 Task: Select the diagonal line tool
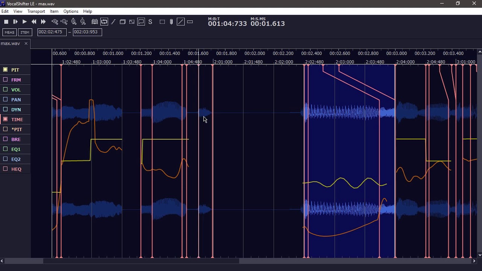[181, 22]
